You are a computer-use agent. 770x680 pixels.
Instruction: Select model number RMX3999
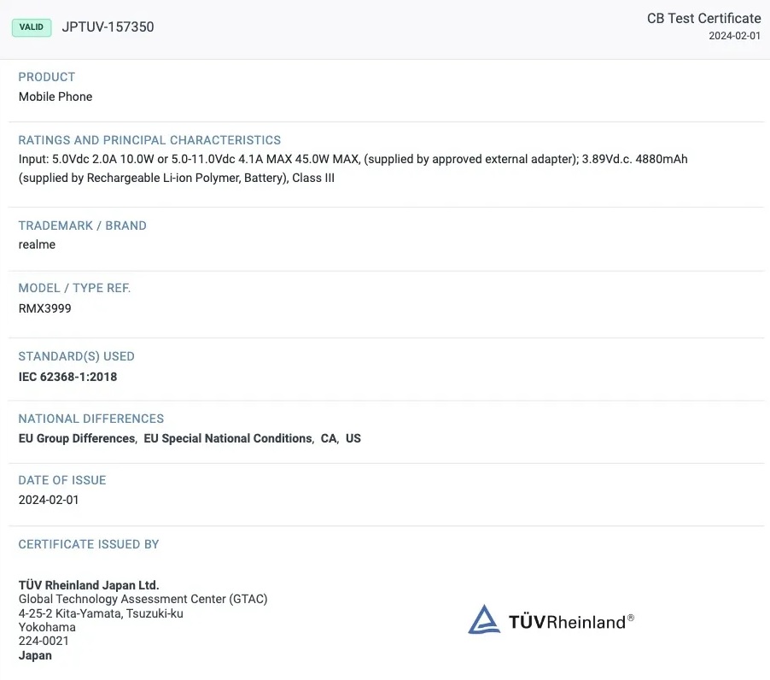[x=44, y=308]
